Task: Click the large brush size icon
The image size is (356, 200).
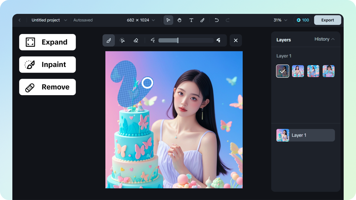Action: [x=219, y=41]
